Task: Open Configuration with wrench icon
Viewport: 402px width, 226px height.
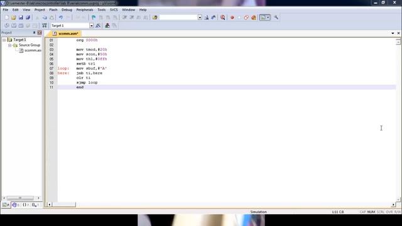Action: click(x=276, y=18)
